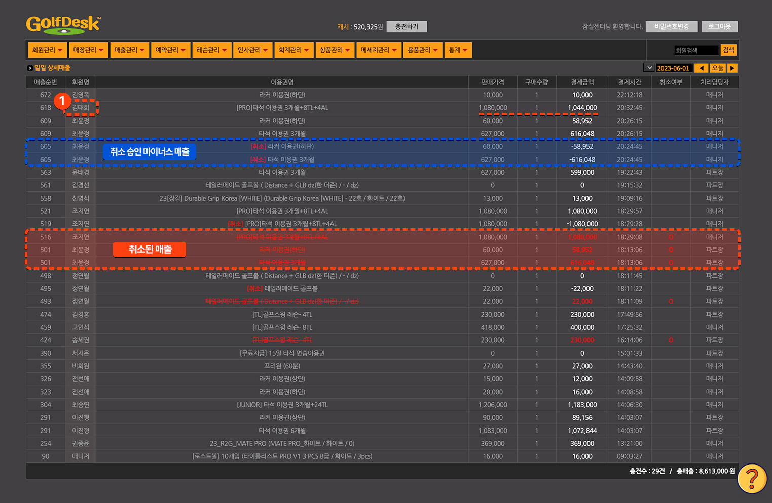Click the numbered 1 marker badge
Image resolution: width=772 pixels, height=503 pixels.
click(x=62, y=101)
